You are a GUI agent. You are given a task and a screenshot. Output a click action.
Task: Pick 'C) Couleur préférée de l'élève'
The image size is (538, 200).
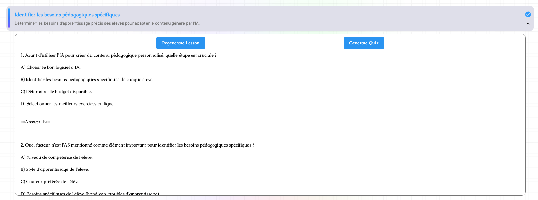coord(51,182)
